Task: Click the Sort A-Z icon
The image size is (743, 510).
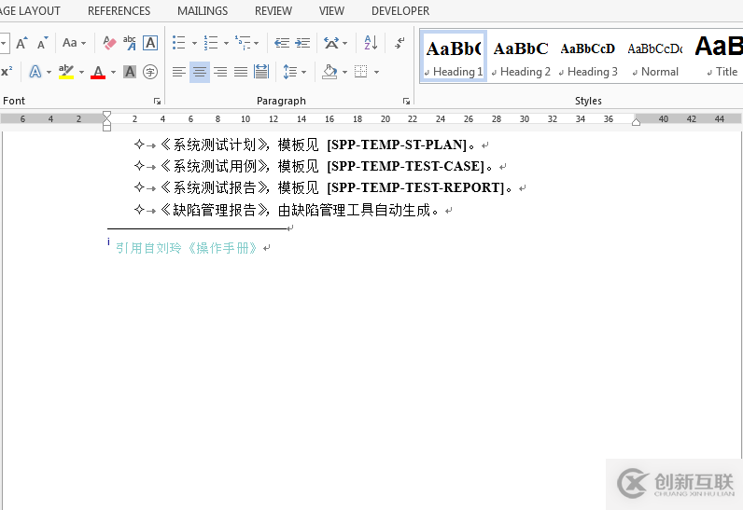Action: pyautogui.click(x=371, y=43)
